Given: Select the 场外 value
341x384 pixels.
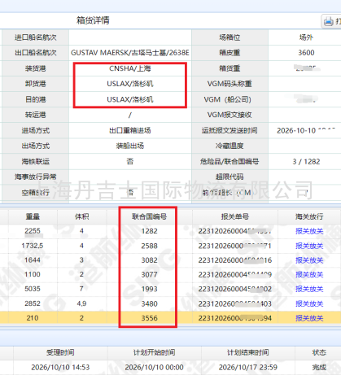Looking at the screenshot, I should click(x=306, y=37).
